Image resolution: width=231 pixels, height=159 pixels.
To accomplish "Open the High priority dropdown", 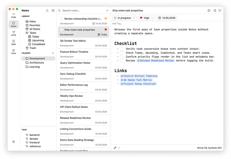I will tap(147, 18).
